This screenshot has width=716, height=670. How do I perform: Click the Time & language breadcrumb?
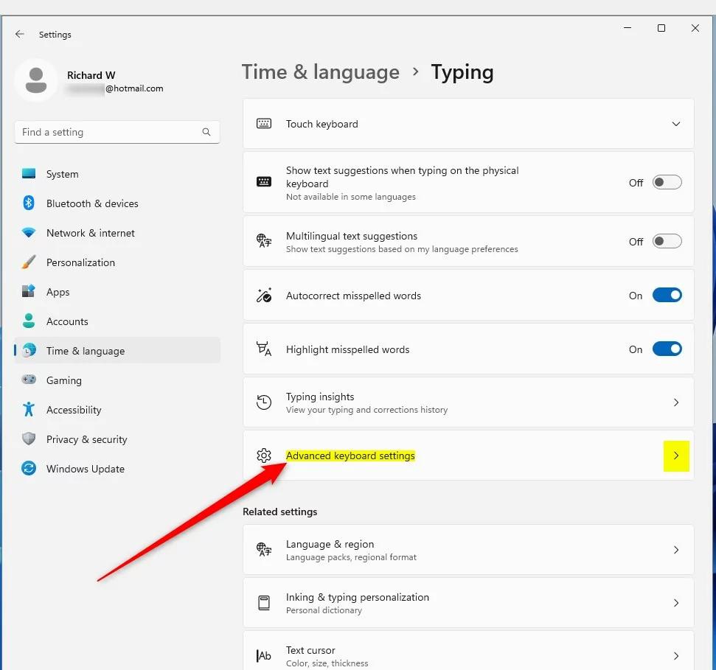320,71
